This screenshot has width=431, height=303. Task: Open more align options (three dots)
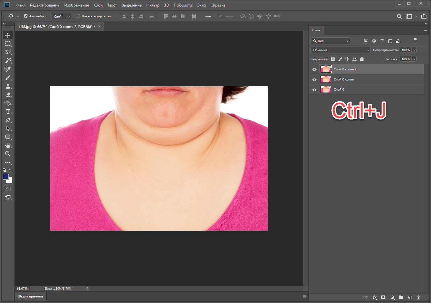point(208,16)
